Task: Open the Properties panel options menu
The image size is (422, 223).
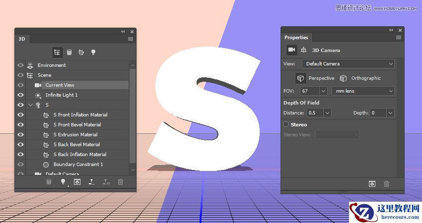Action: click(399, 37)
